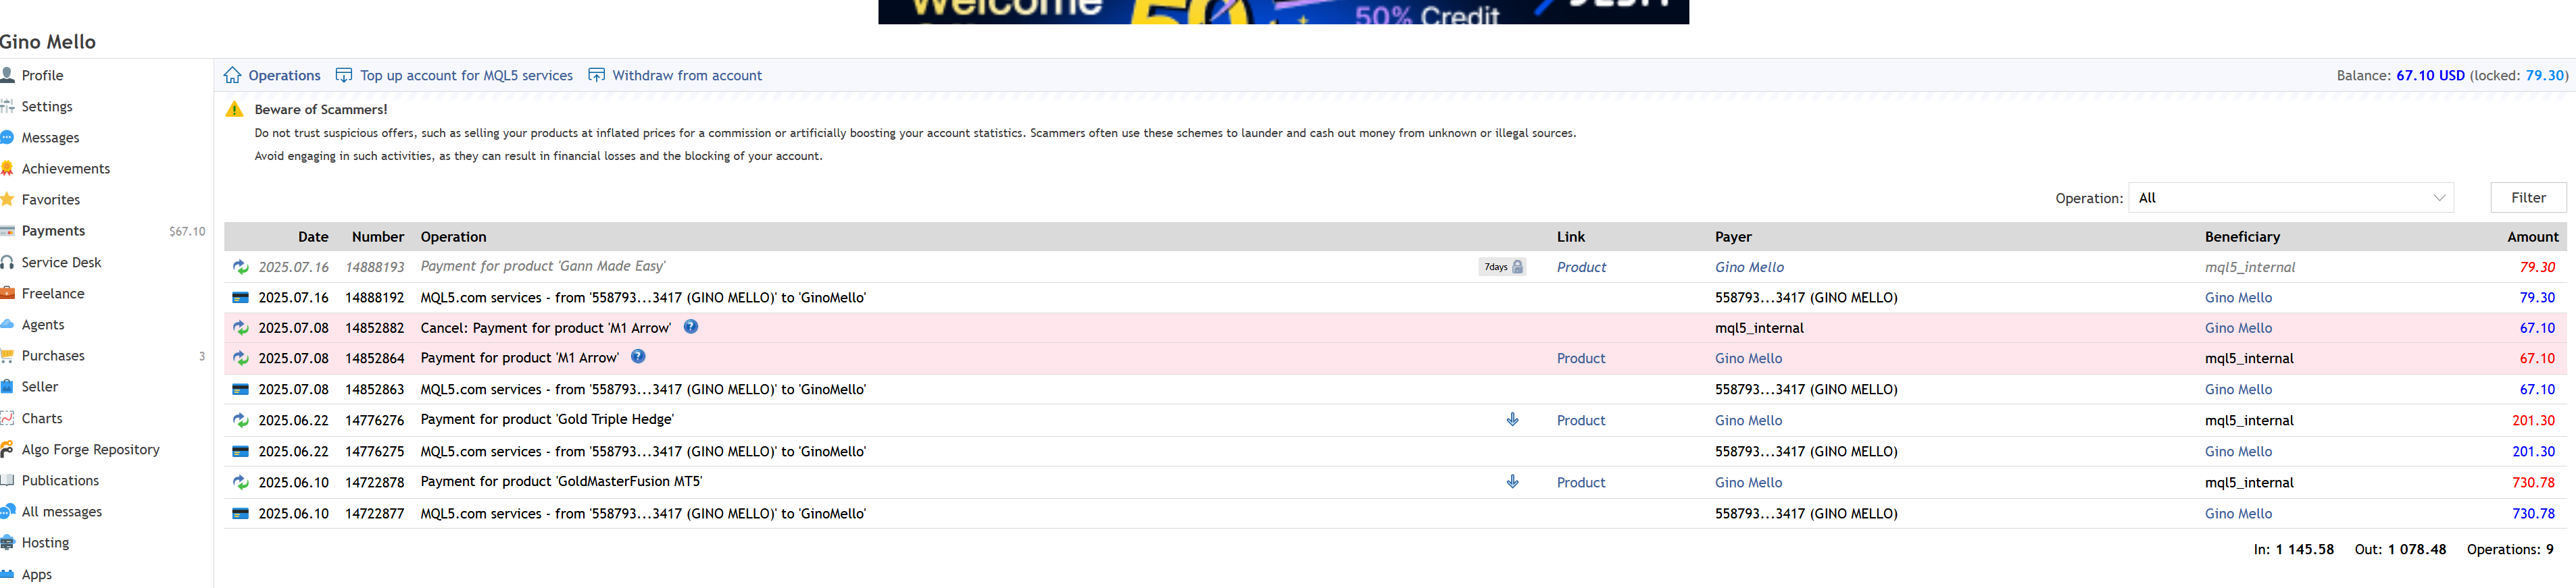
Task: Click the card icon on row 14888192
Action: coord(240,298)
